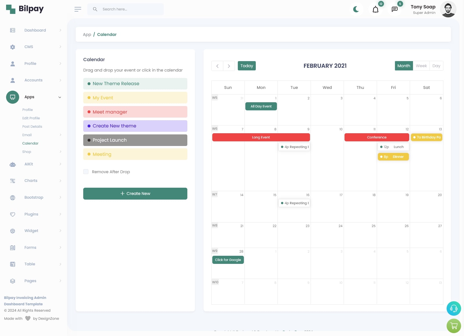Expand the Email submenu chevron

pos(60,135)
